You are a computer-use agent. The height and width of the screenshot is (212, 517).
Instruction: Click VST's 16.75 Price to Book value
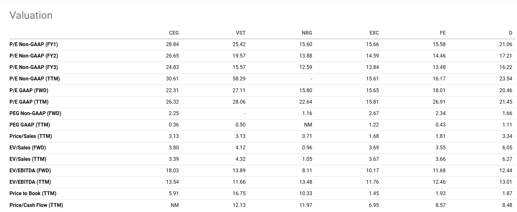[239, 193]
